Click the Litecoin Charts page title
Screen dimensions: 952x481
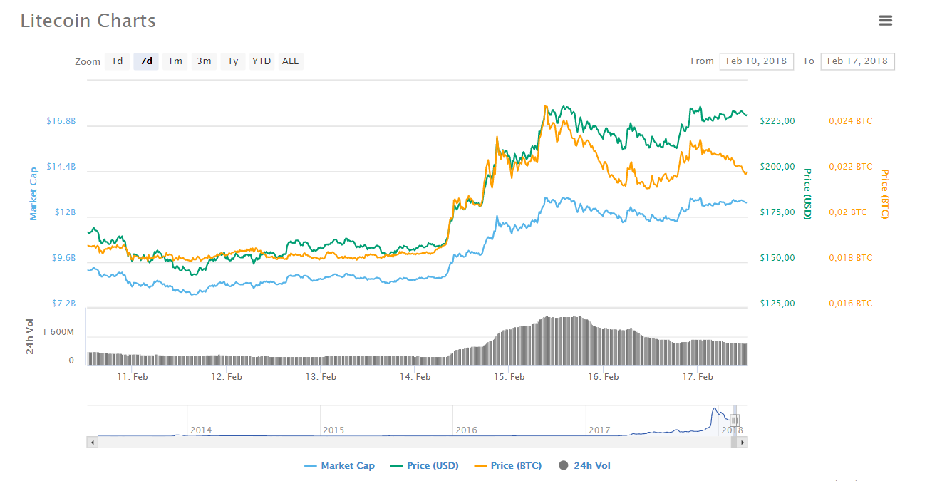point(88,21)
